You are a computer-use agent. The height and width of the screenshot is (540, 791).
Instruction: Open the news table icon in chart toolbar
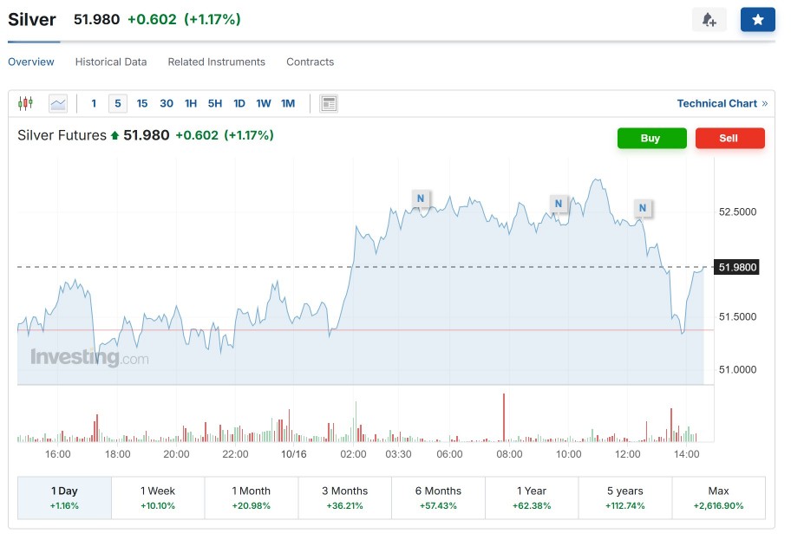[328, 103]
